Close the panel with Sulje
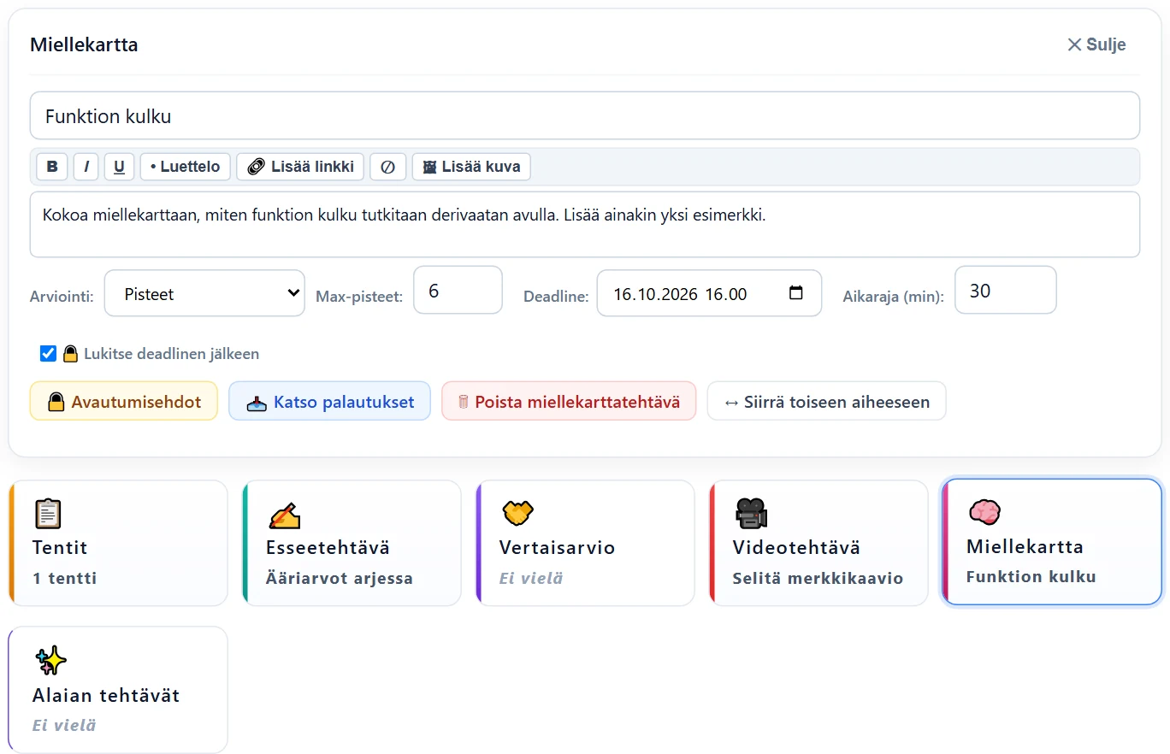The height and width of the screenshot is (754, 1170). coord(1096,44)
